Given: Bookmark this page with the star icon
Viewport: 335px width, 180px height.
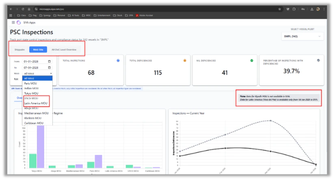Looking at the screenshot, I should (279, 9).
